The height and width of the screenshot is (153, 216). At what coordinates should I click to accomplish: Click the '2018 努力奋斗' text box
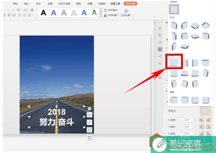click(56, 117)
